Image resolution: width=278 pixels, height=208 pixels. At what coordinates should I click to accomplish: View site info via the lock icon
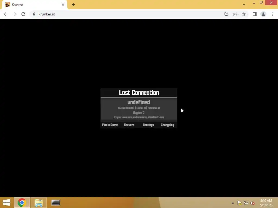pyautogui.click(x=34, y=14)
